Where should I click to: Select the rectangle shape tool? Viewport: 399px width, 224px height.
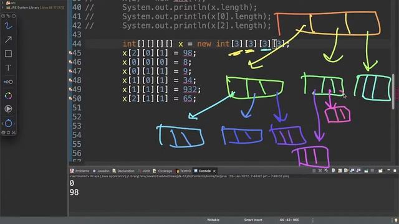click(8, 54)
